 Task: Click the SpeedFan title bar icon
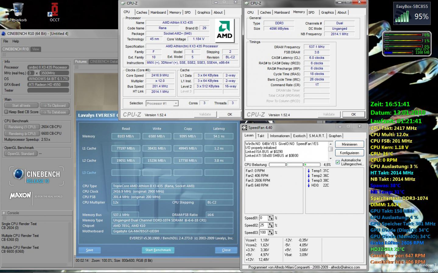click(x=244, y=128)
